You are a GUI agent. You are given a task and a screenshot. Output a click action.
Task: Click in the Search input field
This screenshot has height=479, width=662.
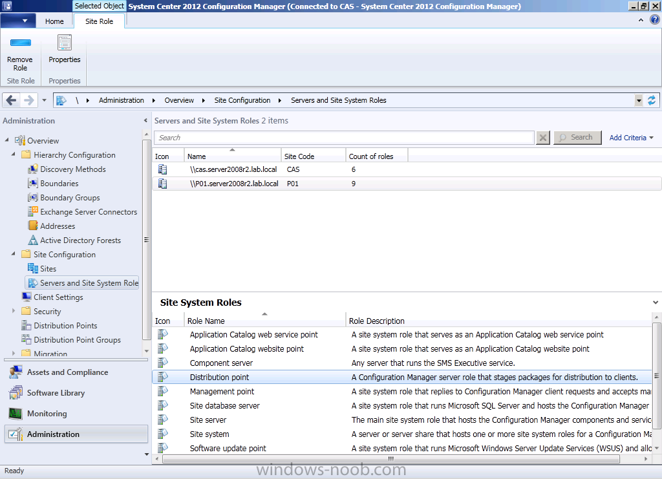click(x=345, y=138)
